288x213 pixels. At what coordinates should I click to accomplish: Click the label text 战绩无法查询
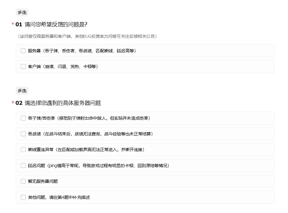87,134
